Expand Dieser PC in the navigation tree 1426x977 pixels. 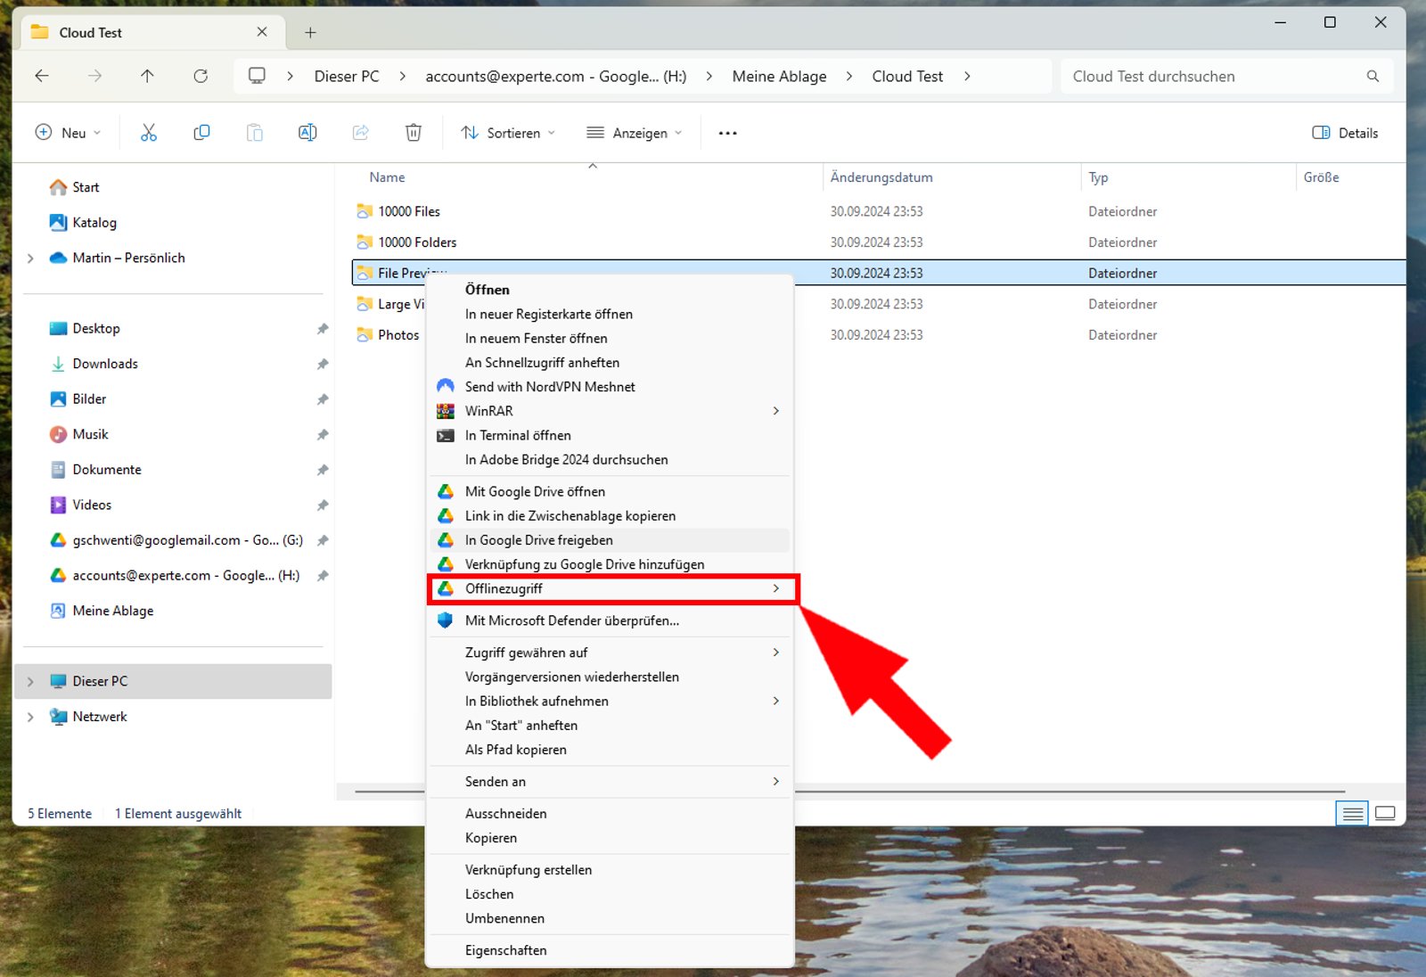click(x=30, y=681)
